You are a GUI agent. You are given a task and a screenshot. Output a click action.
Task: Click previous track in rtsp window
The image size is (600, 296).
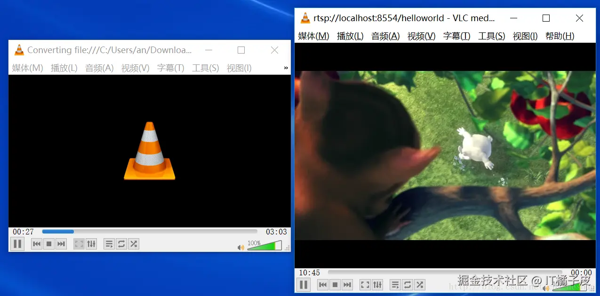[323, 285]
